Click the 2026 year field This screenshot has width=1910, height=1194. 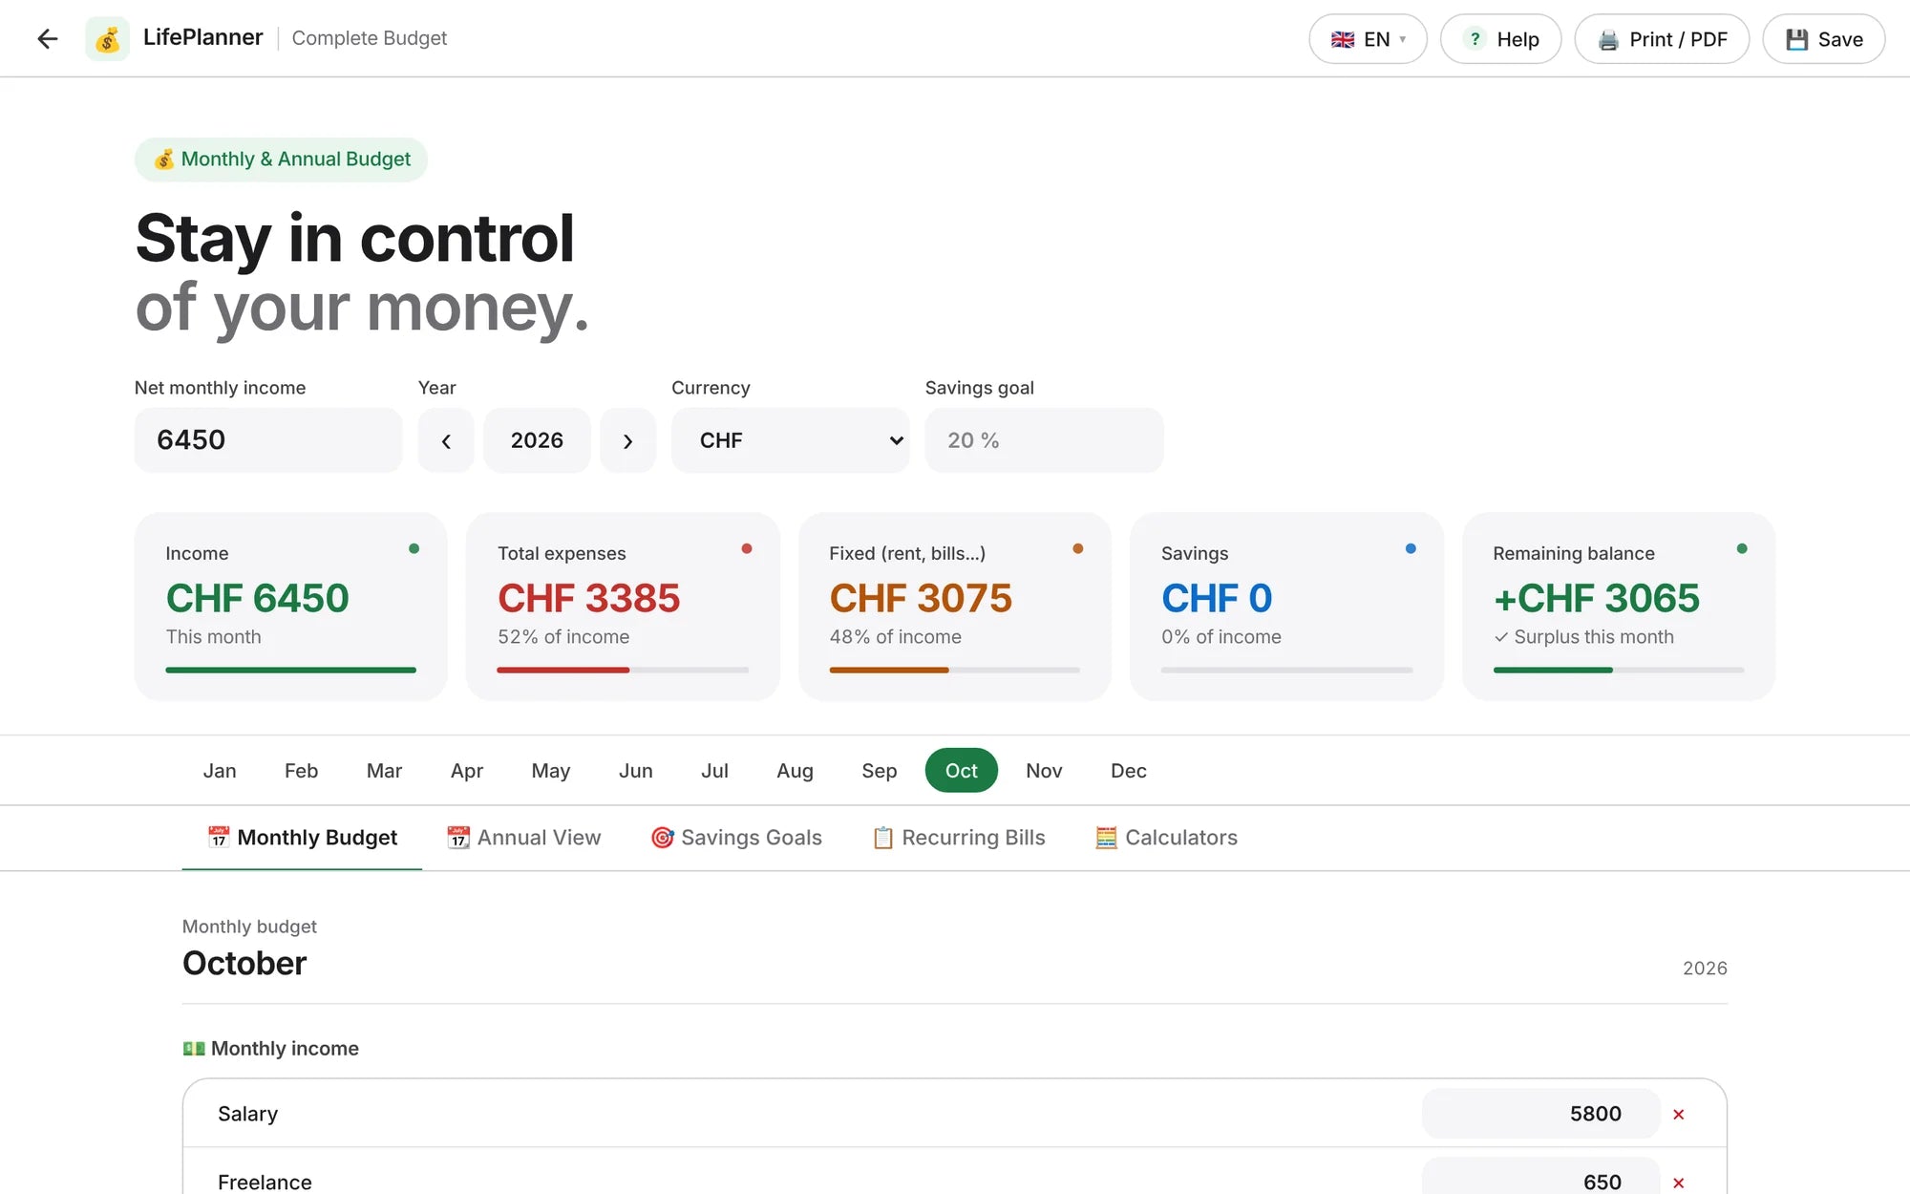pos(537,440)
